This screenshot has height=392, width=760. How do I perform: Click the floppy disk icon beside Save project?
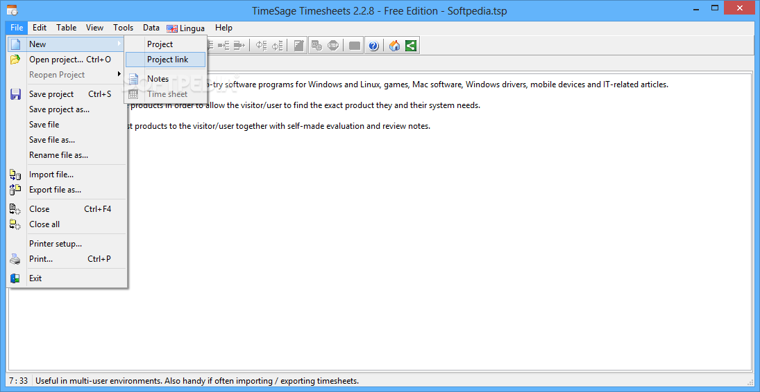[15, 94]
